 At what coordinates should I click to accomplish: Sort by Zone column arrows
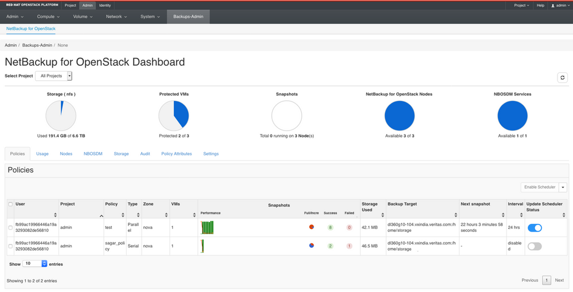coord(166,215)
